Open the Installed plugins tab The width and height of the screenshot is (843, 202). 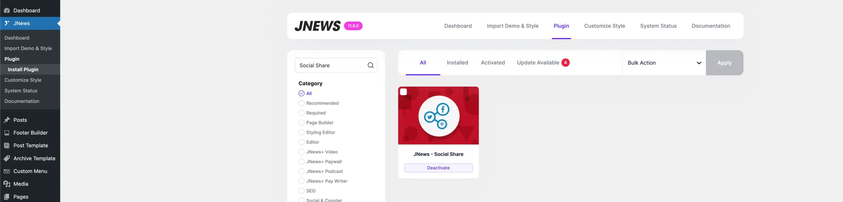457,63
